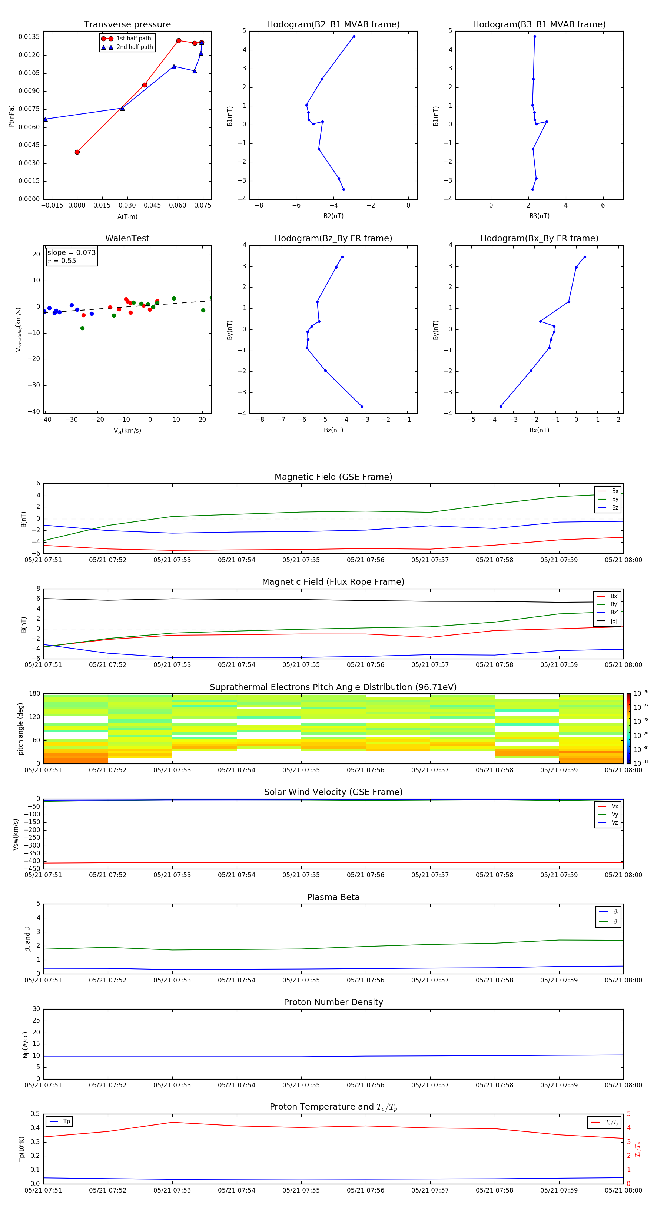This screenshot has width=667, height=1223.
Task: Click the 'B2(nT)' axis label
Action: [333, 216]
